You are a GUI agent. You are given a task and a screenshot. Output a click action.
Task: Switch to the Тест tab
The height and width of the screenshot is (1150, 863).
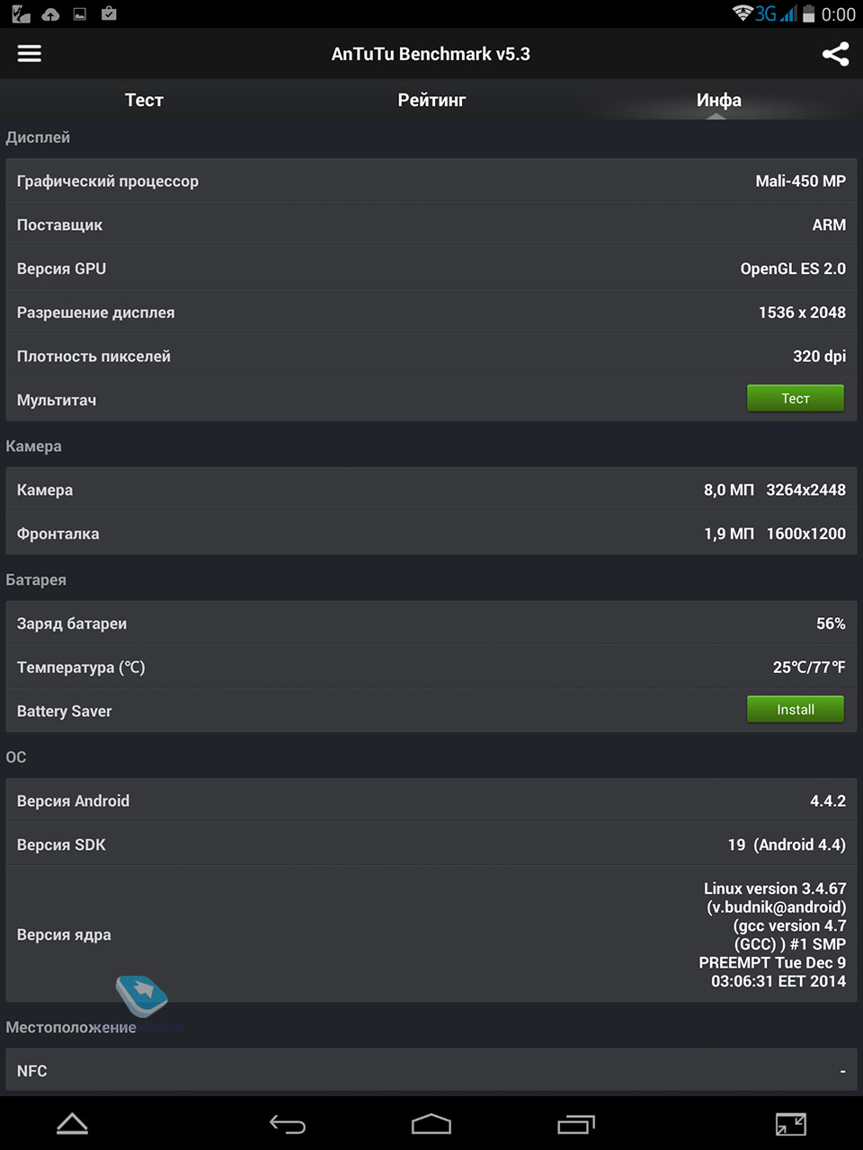pos(144,100)
